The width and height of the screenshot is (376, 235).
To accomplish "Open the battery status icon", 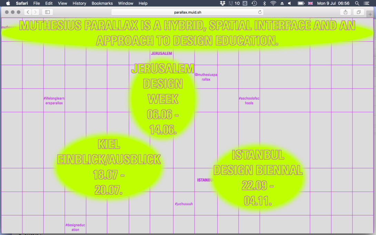I will (301, 3).
